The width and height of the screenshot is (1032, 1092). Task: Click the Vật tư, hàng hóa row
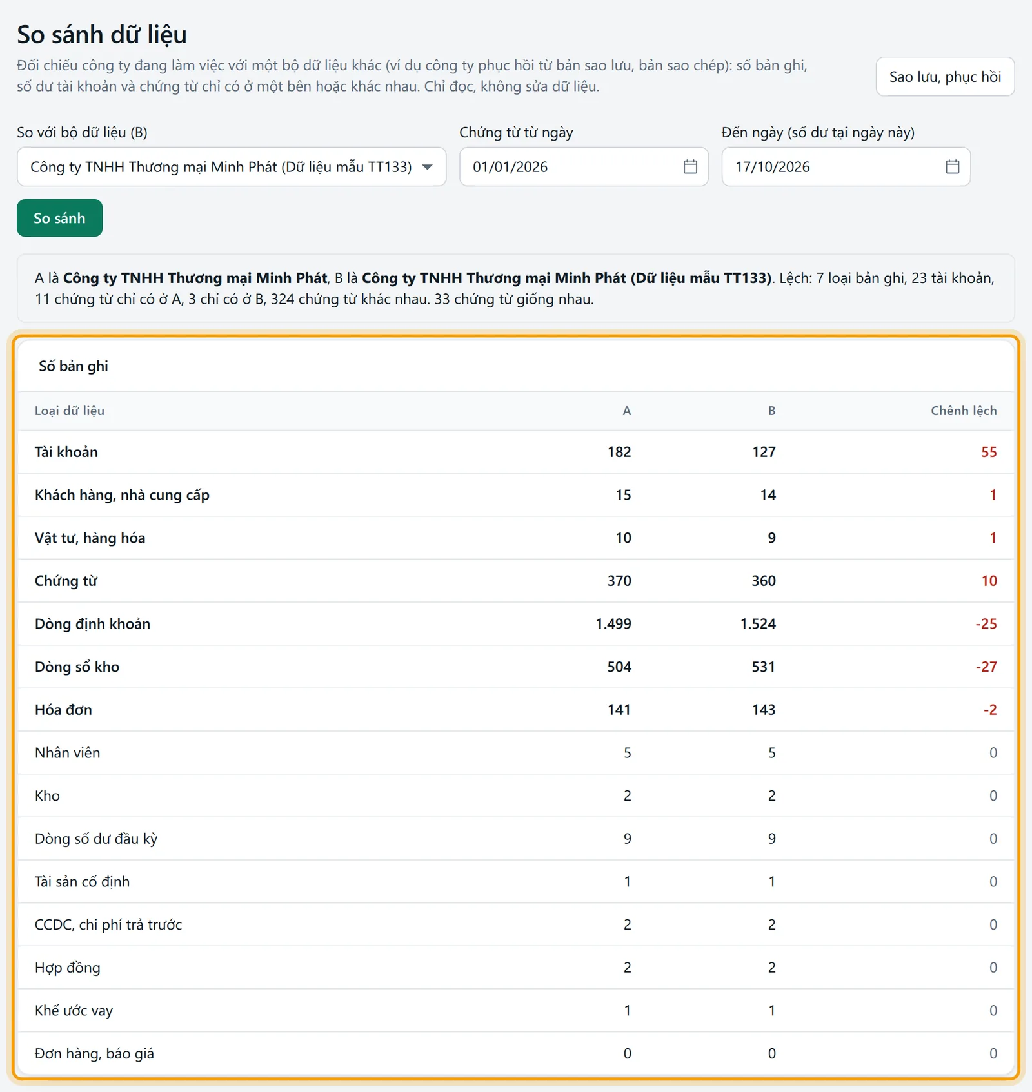tap(515, 538)
